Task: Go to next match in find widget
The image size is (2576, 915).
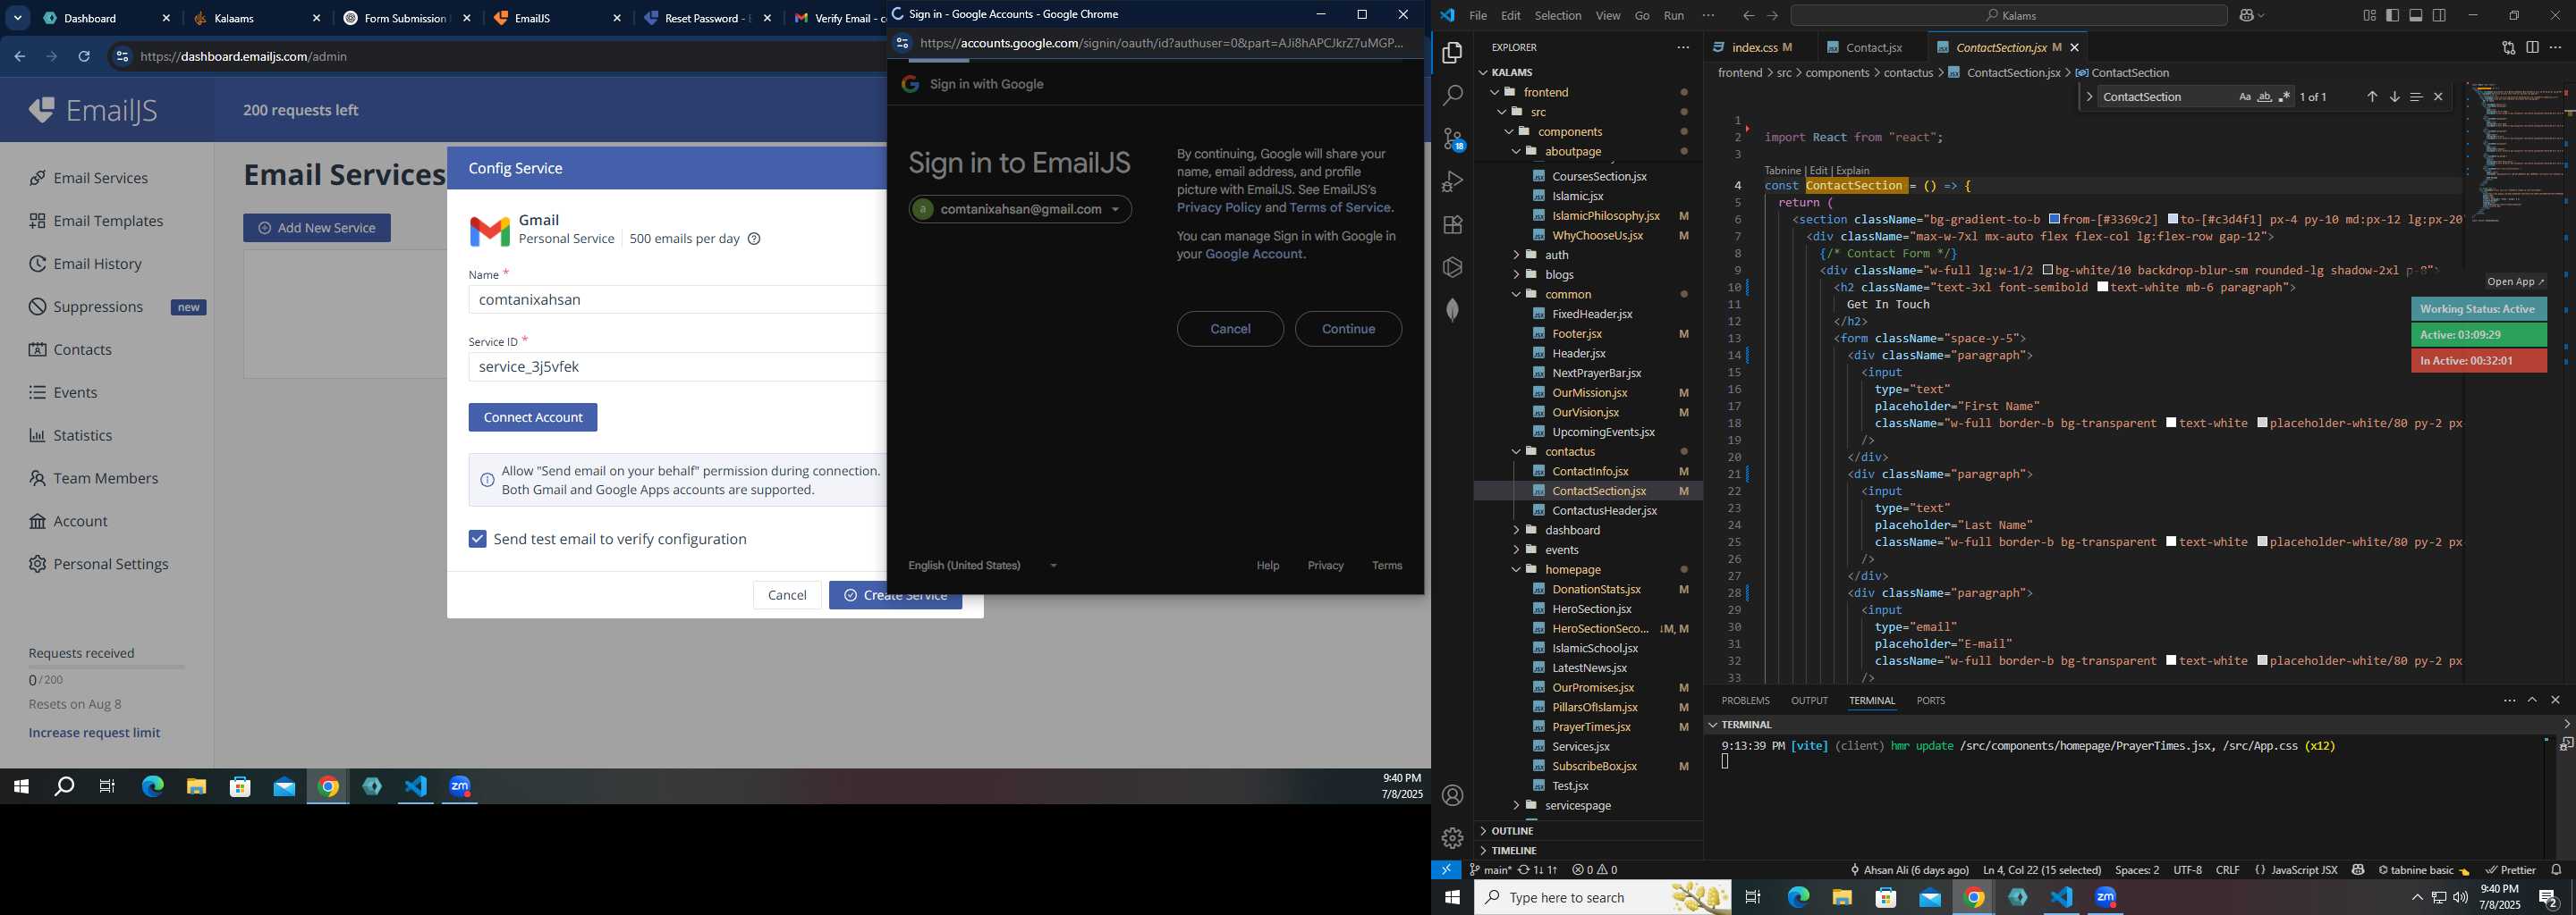Action: click(2394, 97)
